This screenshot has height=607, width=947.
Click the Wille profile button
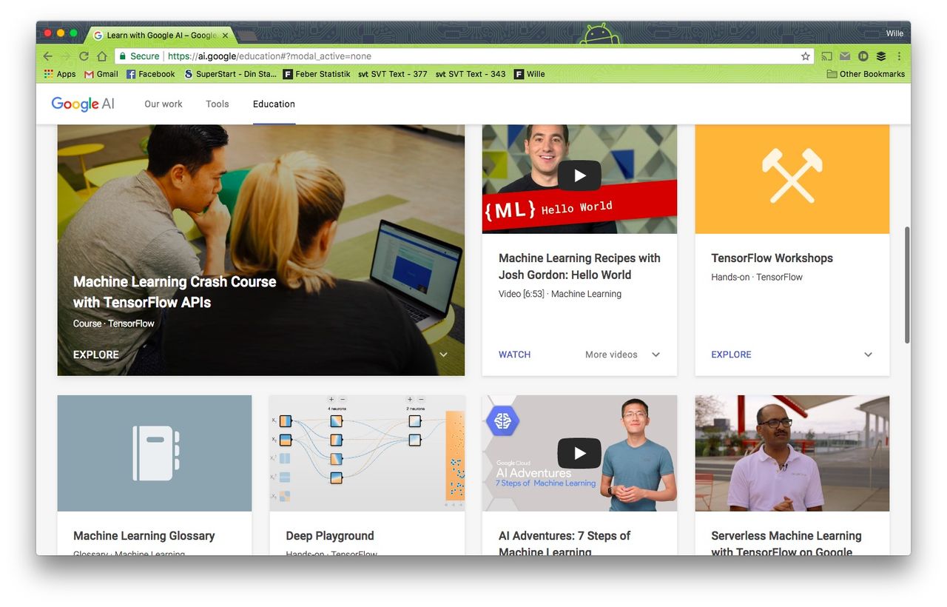894,33
